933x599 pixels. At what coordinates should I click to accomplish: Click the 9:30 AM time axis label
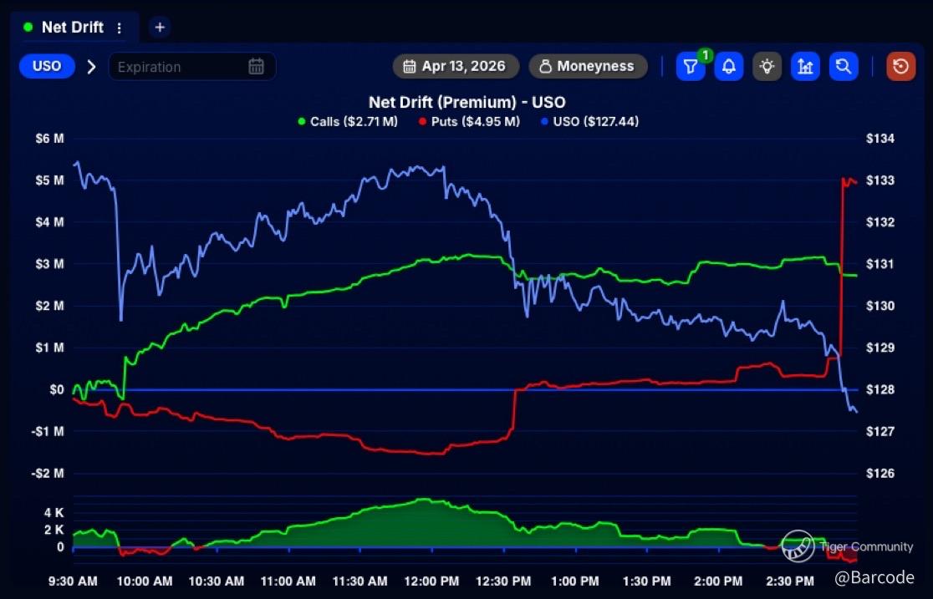(73, 581)
